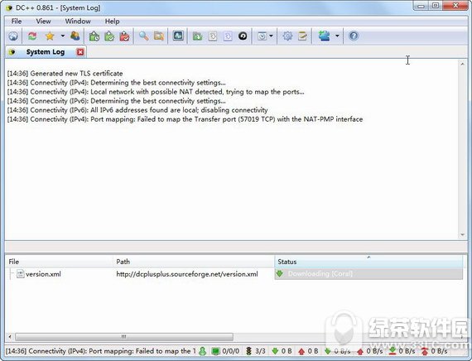Open Finished Uploads red folder icon

click(124, 36)
